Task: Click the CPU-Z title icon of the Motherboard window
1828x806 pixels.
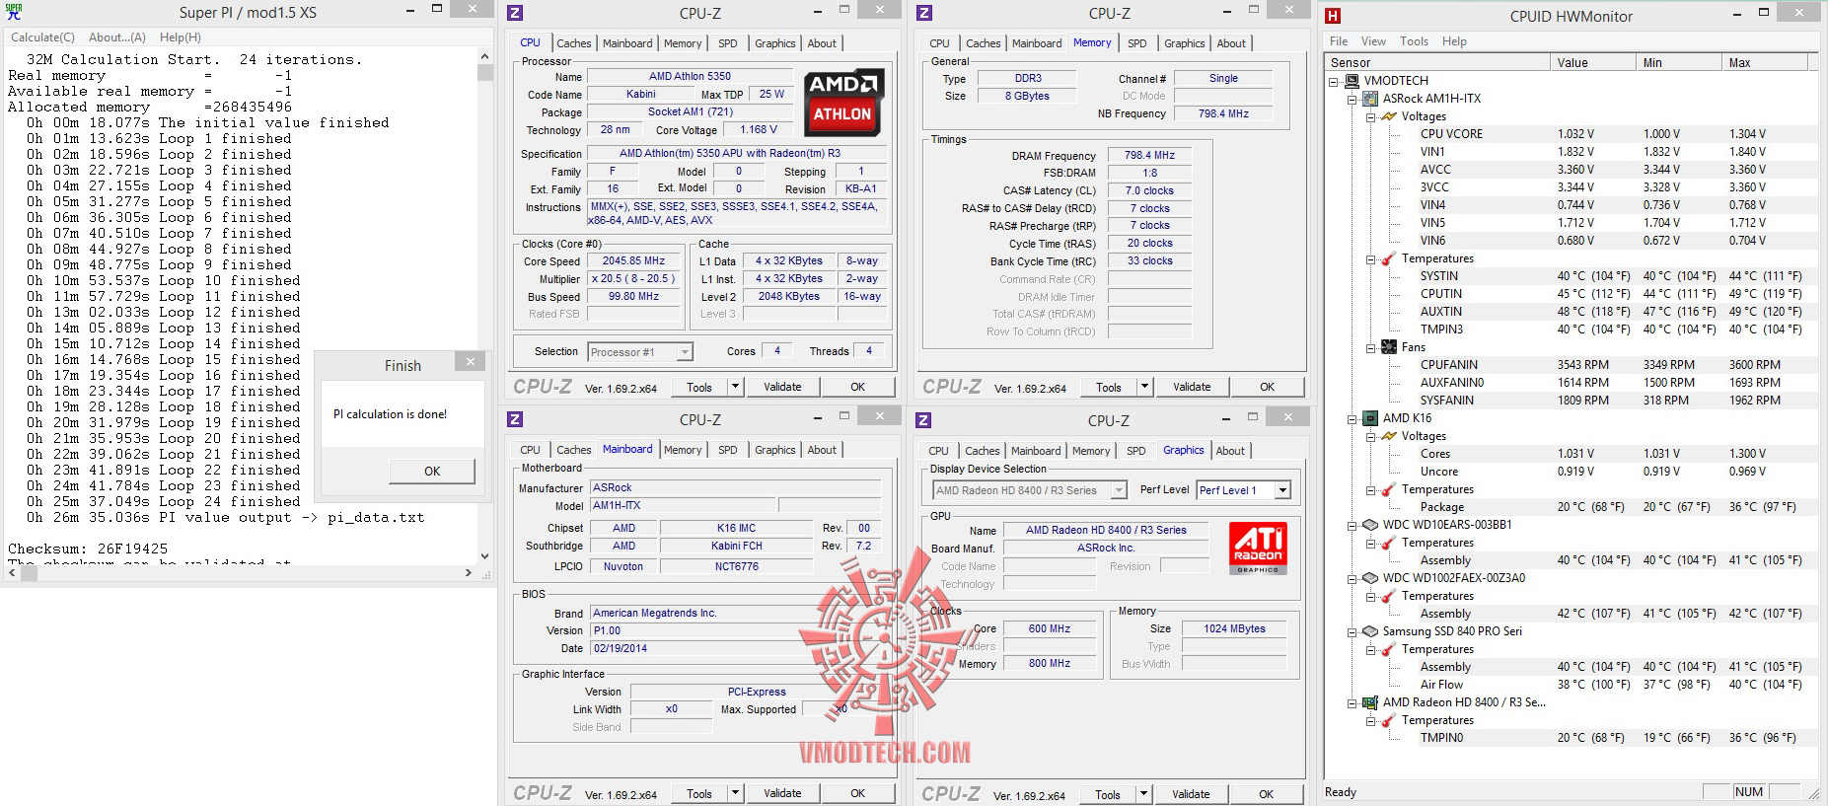Action: (515, 419)
